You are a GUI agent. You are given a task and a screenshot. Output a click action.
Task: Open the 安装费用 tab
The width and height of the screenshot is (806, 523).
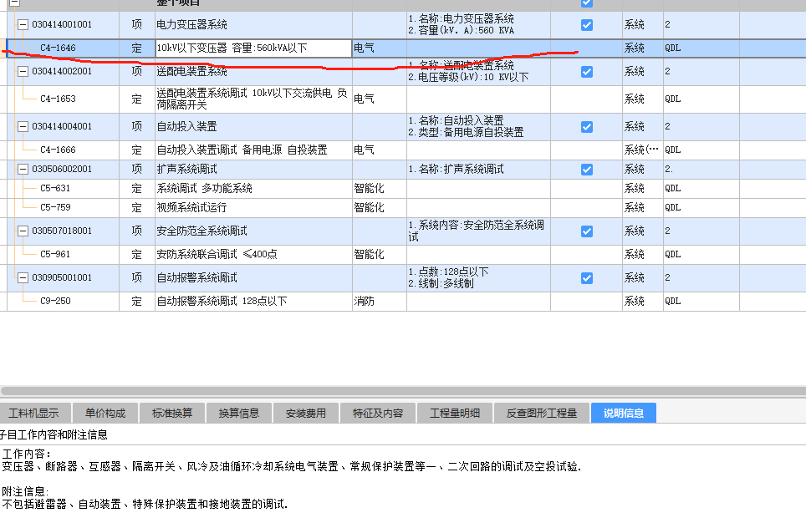(x=306, y=413)
